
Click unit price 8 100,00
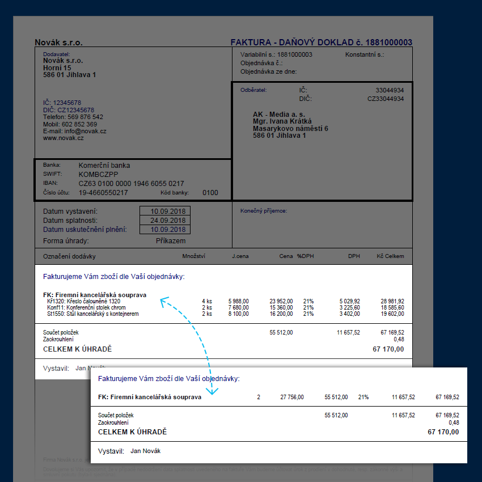[239, 314]
